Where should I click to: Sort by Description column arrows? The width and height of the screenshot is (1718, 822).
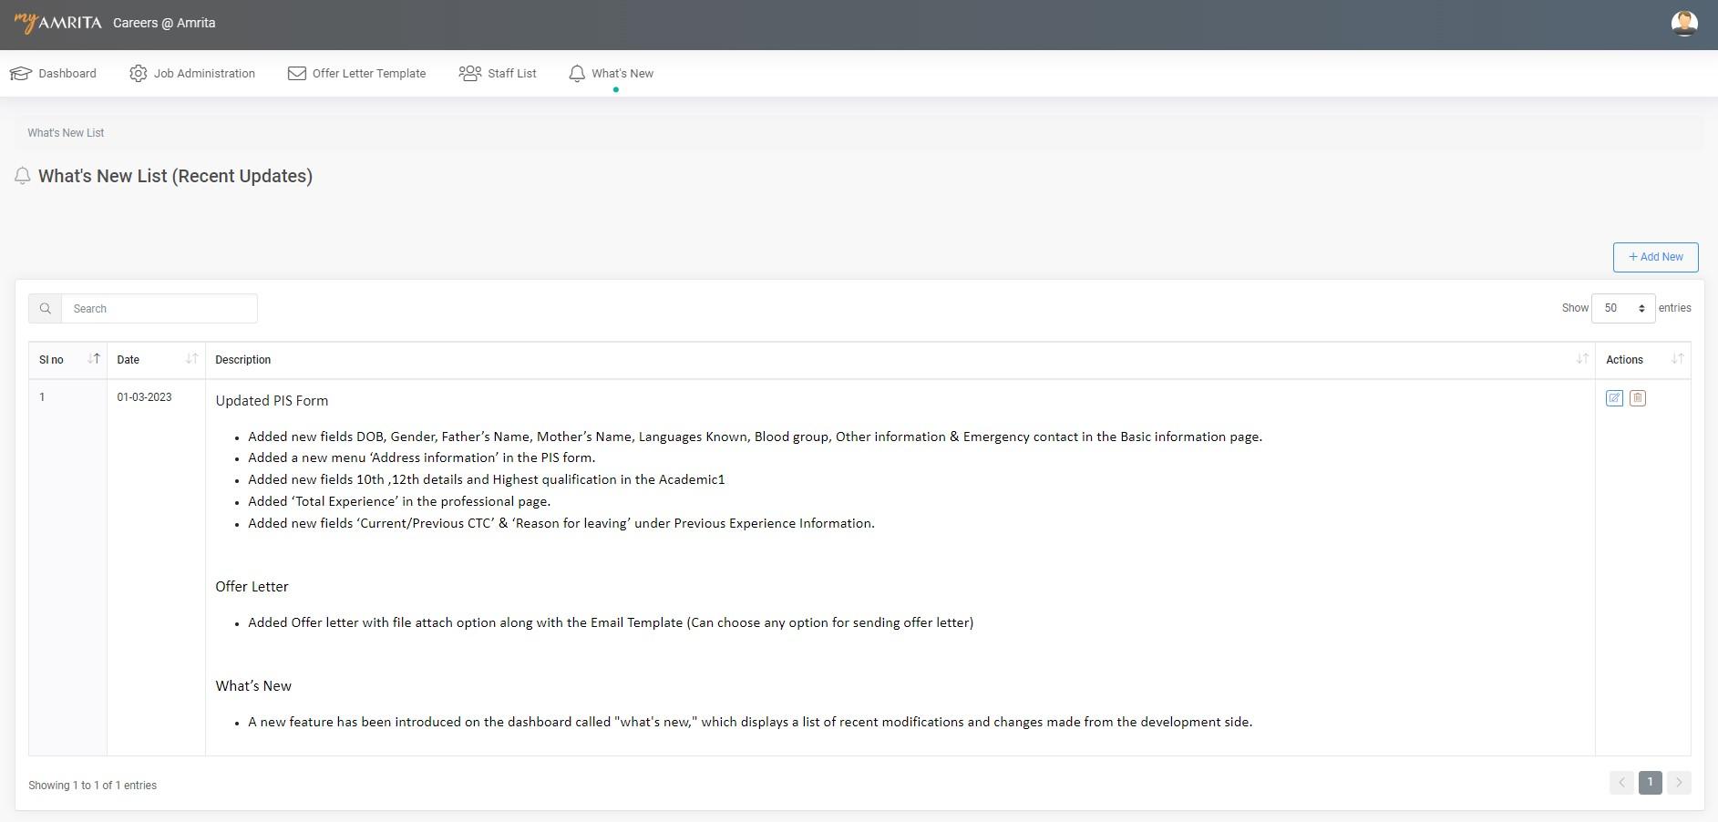pos(1582,359)
